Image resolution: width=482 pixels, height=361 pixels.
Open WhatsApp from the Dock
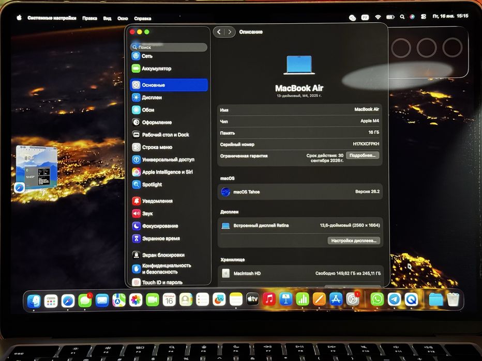coord(377,300)
